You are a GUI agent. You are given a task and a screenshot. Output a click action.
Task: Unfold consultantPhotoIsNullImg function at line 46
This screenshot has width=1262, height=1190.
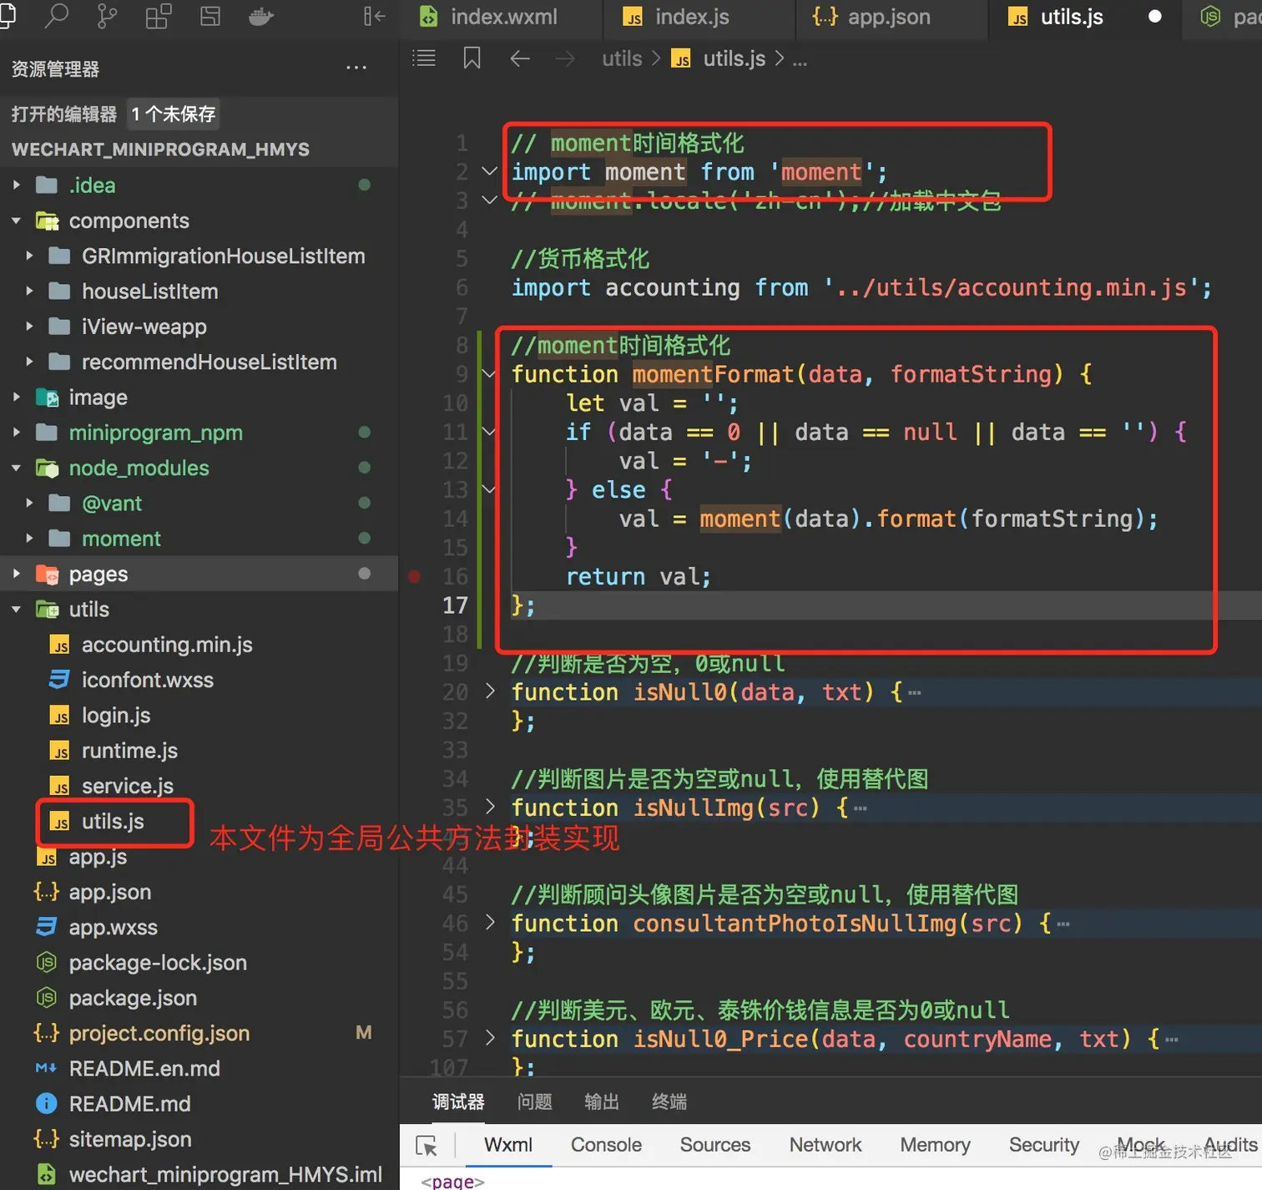(x=490, y=923)
